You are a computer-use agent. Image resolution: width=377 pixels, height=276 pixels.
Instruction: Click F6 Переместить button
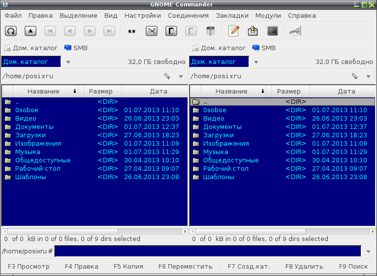[x=186, y=266]
